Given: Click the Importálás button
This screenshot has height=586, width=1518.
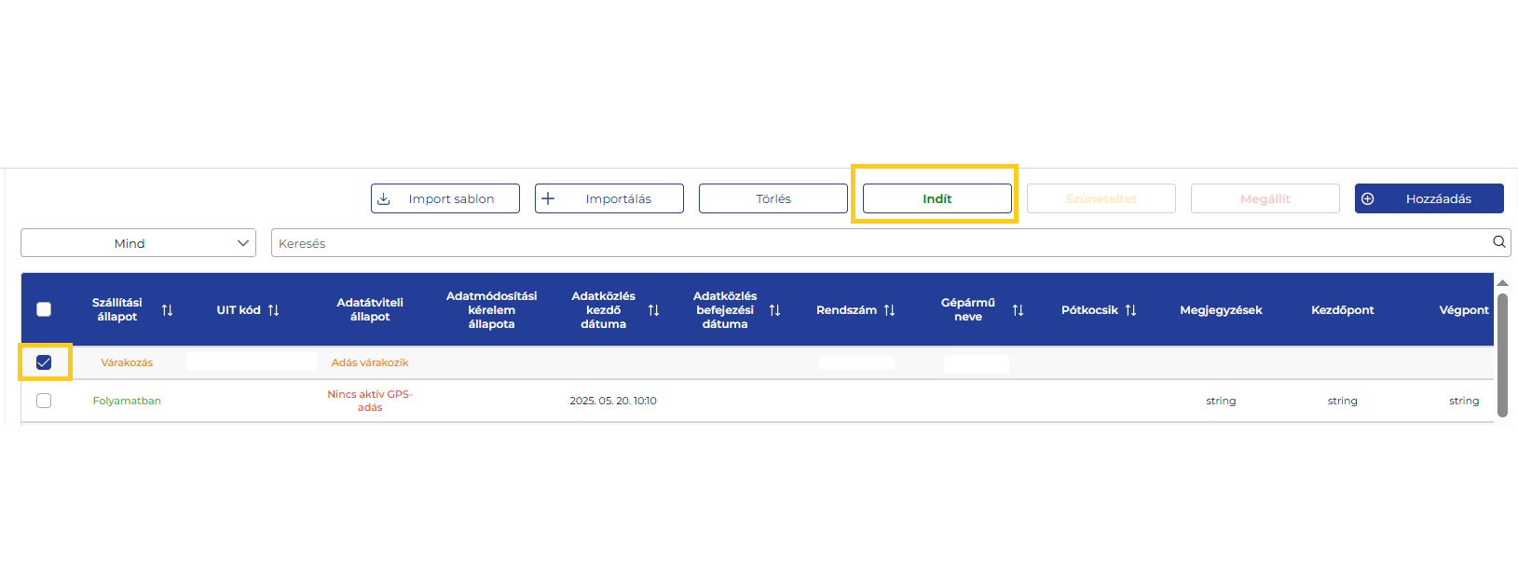Looking at the screenshot, I should (x=609, y=198).
